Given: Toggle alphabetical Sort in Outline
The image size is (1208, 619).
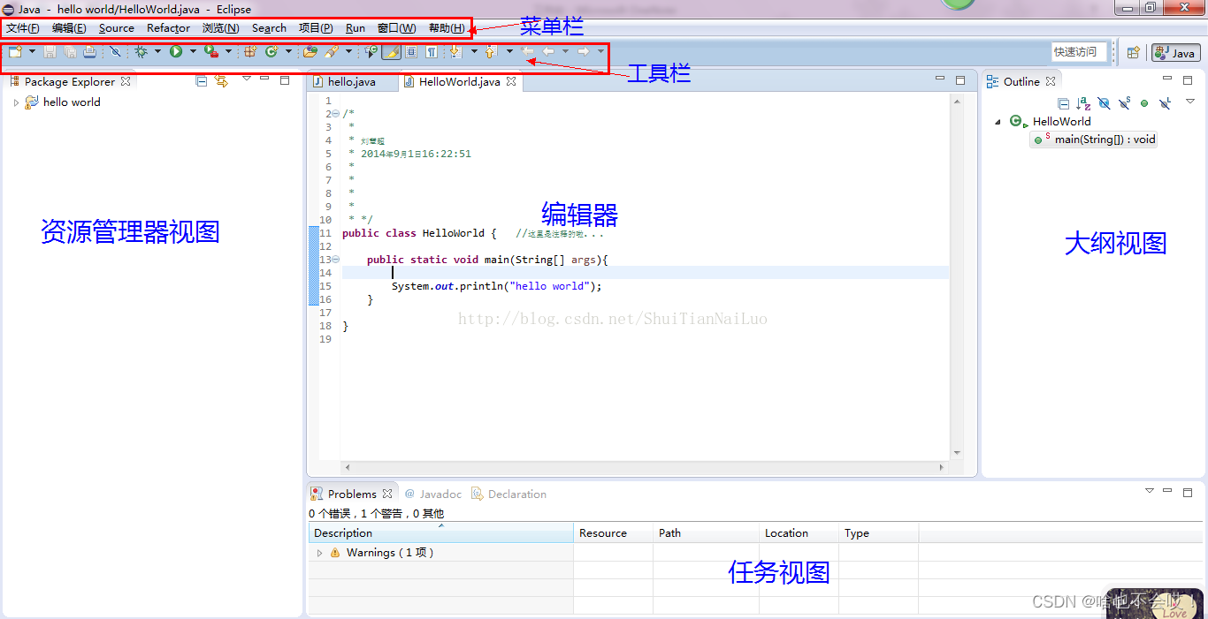Looking at the screenshot, I should pyautogui.click(x=1083, y=103).
